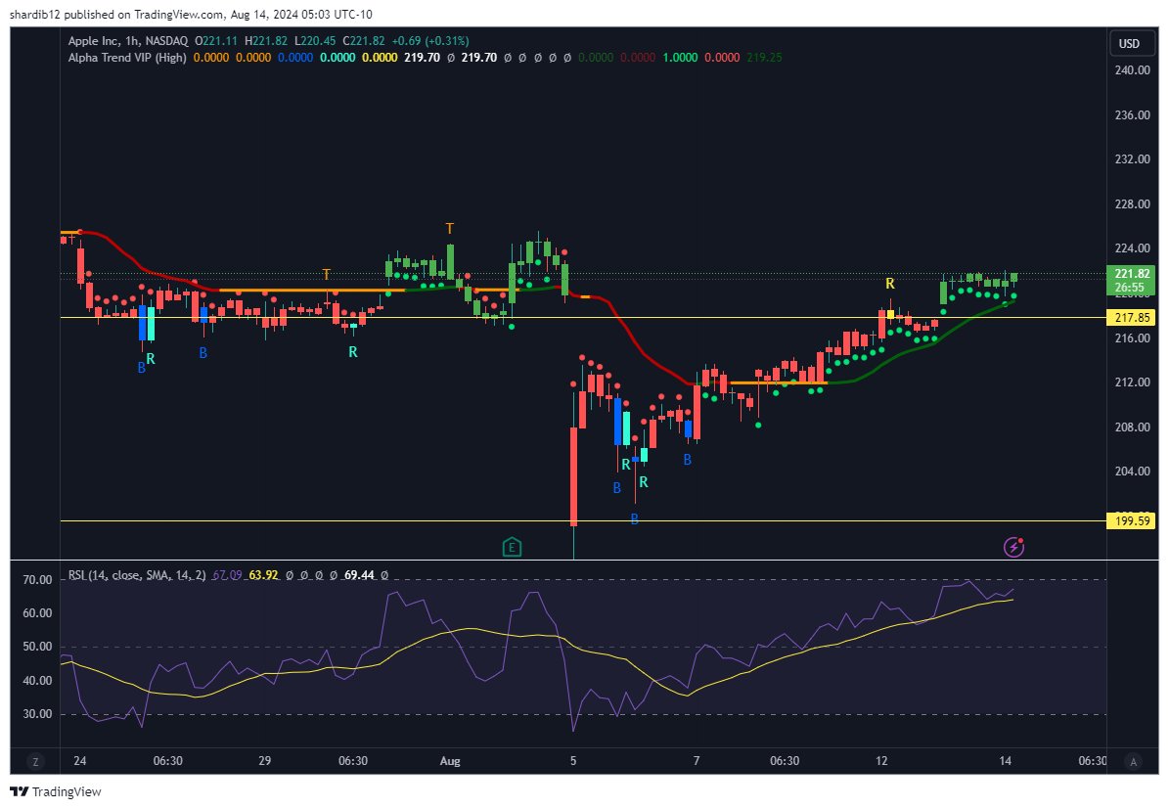Click the Apple Inc symbol title in the legend
This screenshot has height=809, width=1169.
pos(93,41)
